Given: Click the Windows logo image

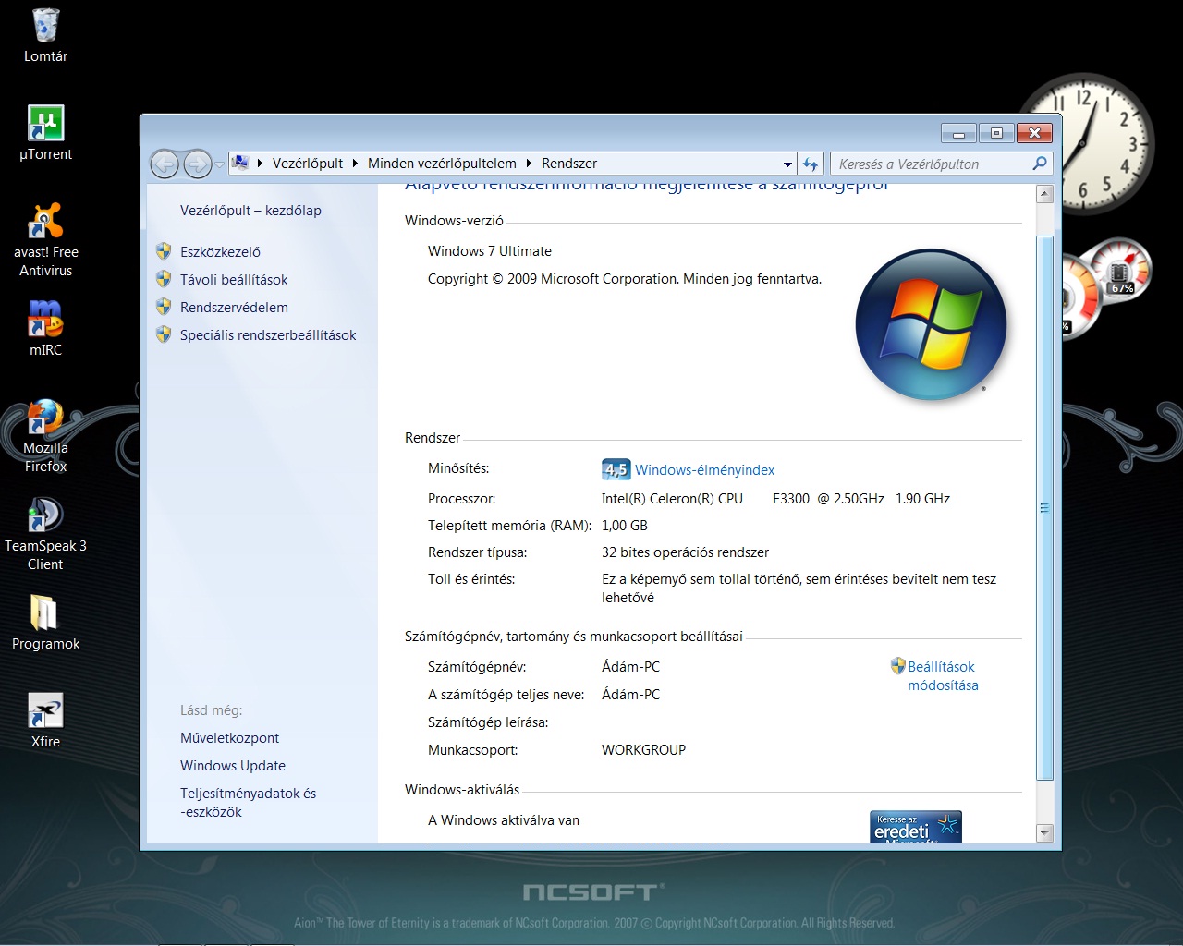Looking at the screenshot, I should [931, 324].
